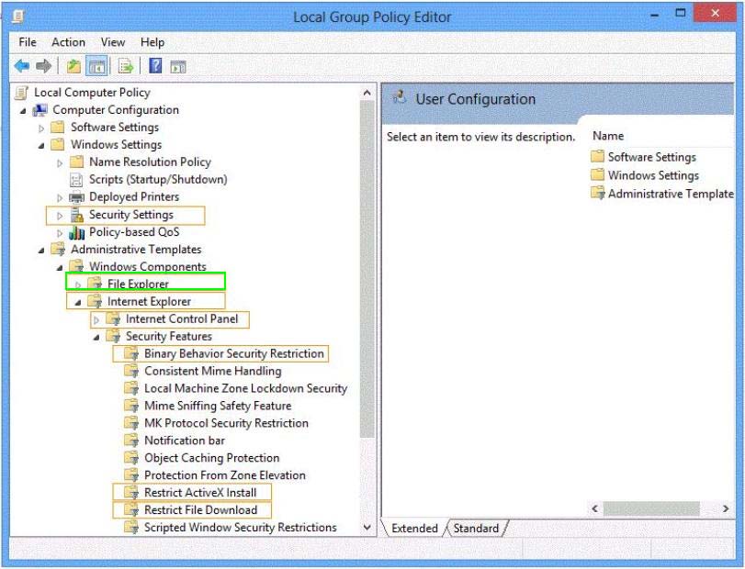Click the Export List toolbar icon
Screen dimensions: 745x569
click(x=126, y=66)
